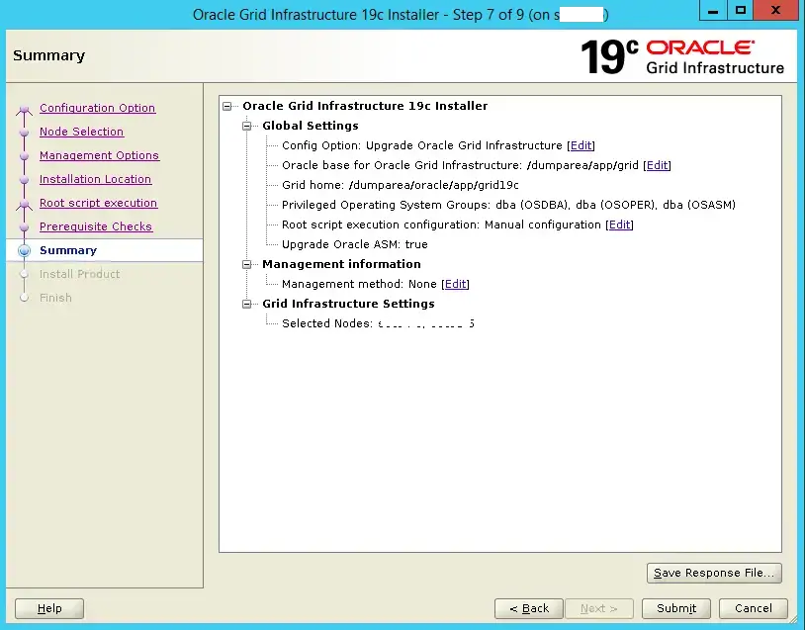805x630 pixels.
Task: Open the Node Selection step
Action: pyautogui.click(x=81, y=132)
